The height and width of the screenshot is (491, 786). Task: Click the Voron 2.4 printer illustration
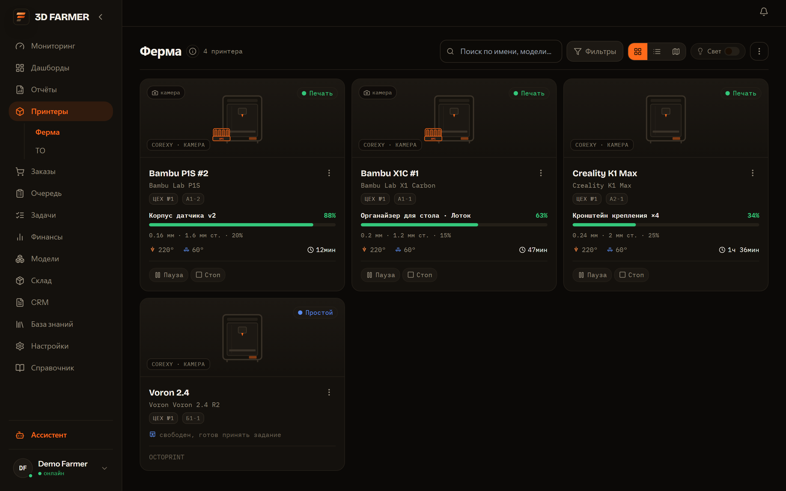coord(242,338)
